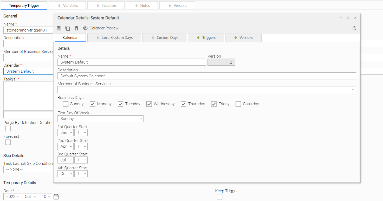Open the Triggers tab

(206, 37)
